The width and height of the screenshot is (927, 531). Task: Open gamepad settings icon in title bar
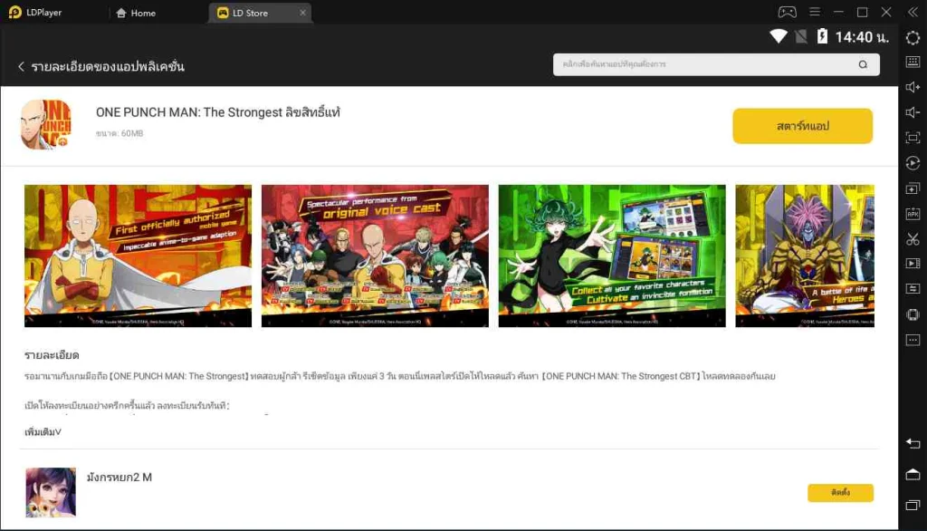click(x=787, y=12)
